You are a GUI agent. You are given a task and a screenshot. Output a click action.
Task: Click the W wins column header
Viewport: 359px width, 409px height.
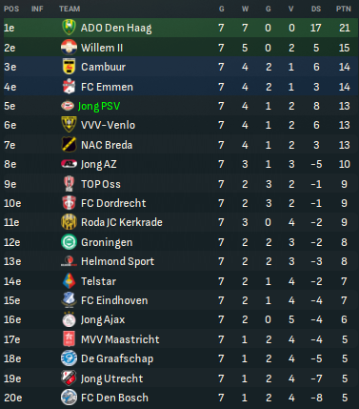(245, 9)
